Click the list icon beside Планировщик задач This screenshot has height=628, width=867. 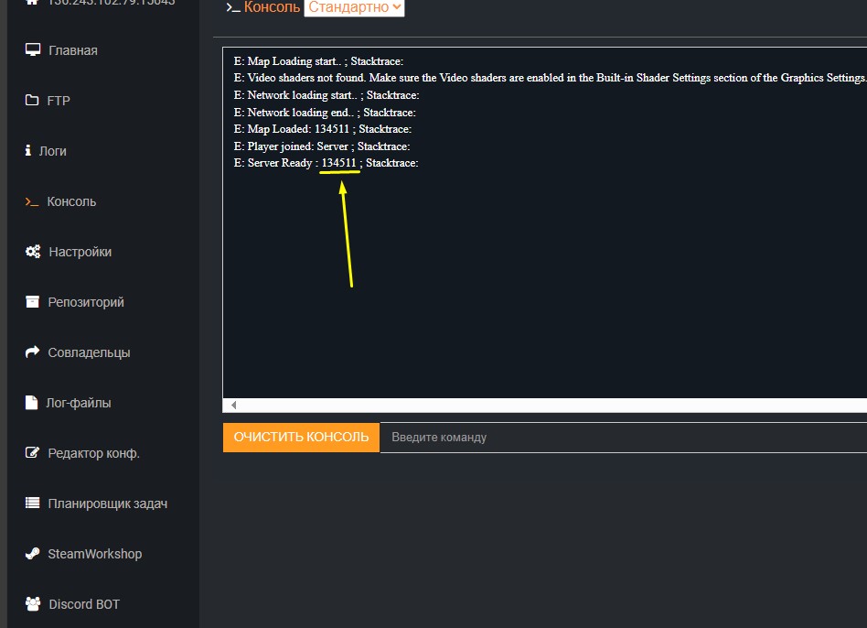pos(33,503)
